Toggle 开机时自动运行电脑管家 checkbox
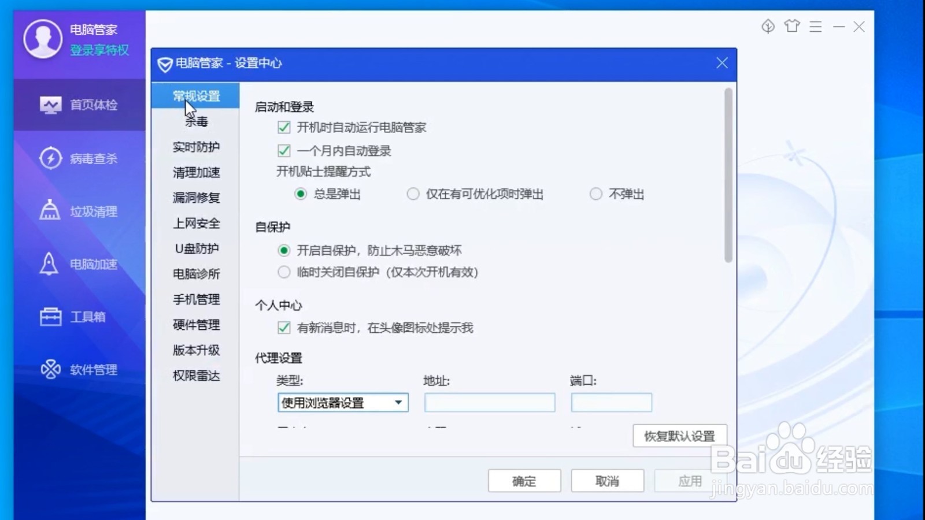This screenshot has height=520, width=925. (x=284, y=127)
